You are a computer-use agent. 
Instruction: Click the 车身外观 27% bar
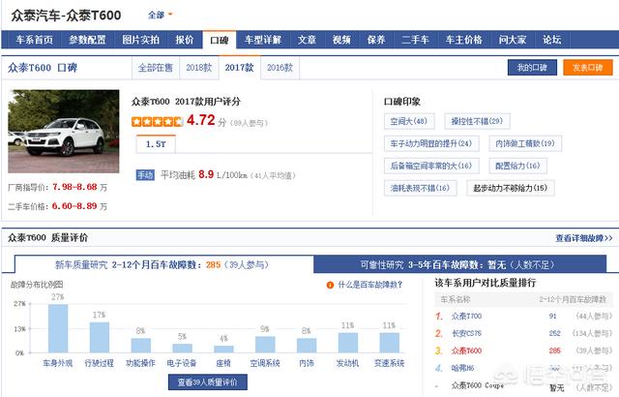coord(58,328)
